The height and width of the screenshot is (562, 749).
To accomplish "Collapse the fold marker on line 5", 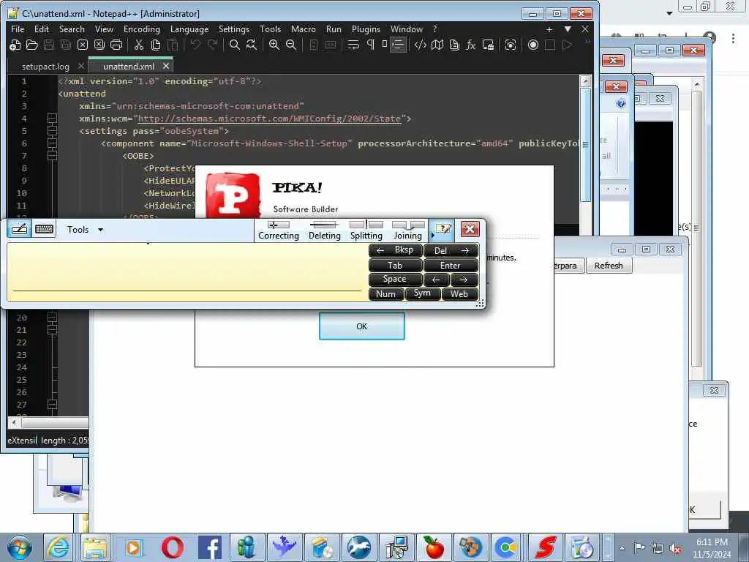I will (53, 131).
